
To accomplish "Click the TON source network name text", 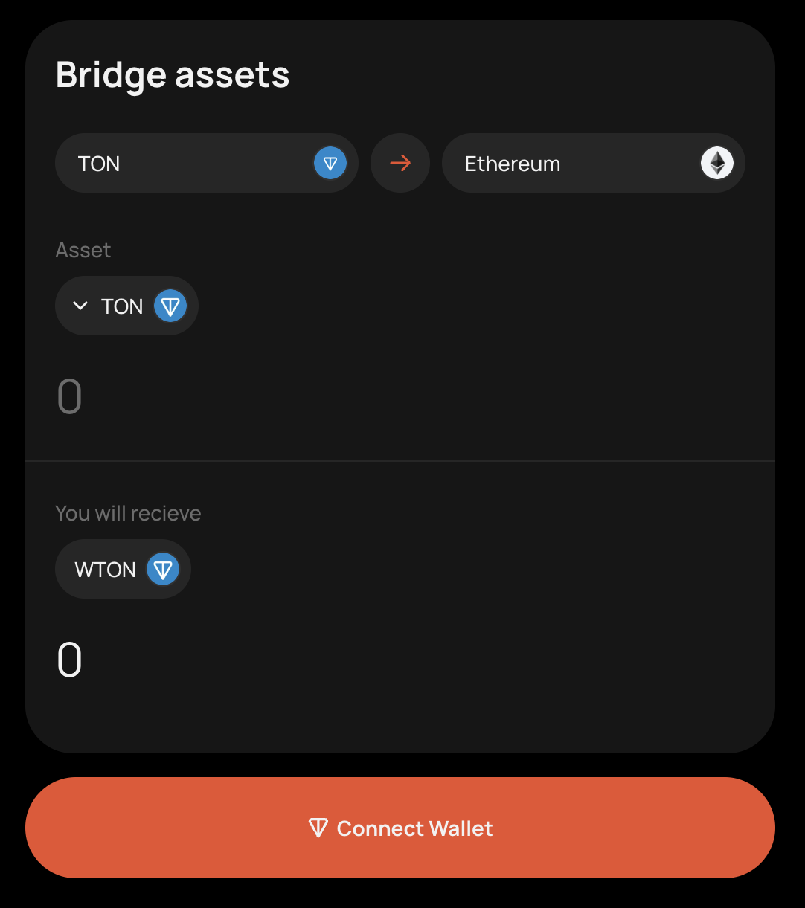I will (99, 164).
